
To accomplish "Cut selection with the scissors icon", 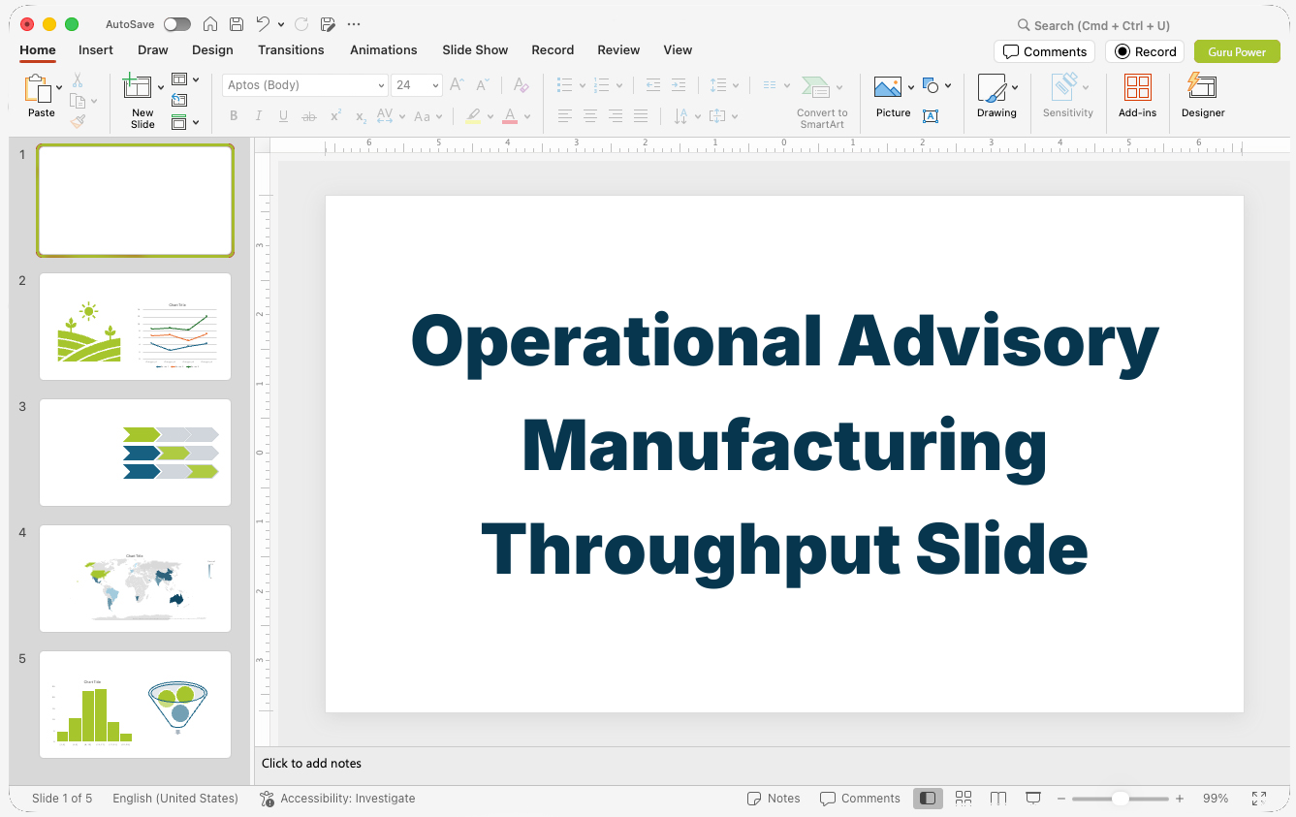I will click(78, 80).
